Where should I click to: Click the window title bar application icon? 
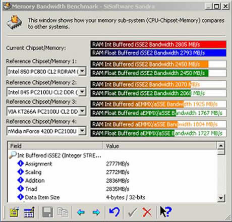click(x=8, y=7)
